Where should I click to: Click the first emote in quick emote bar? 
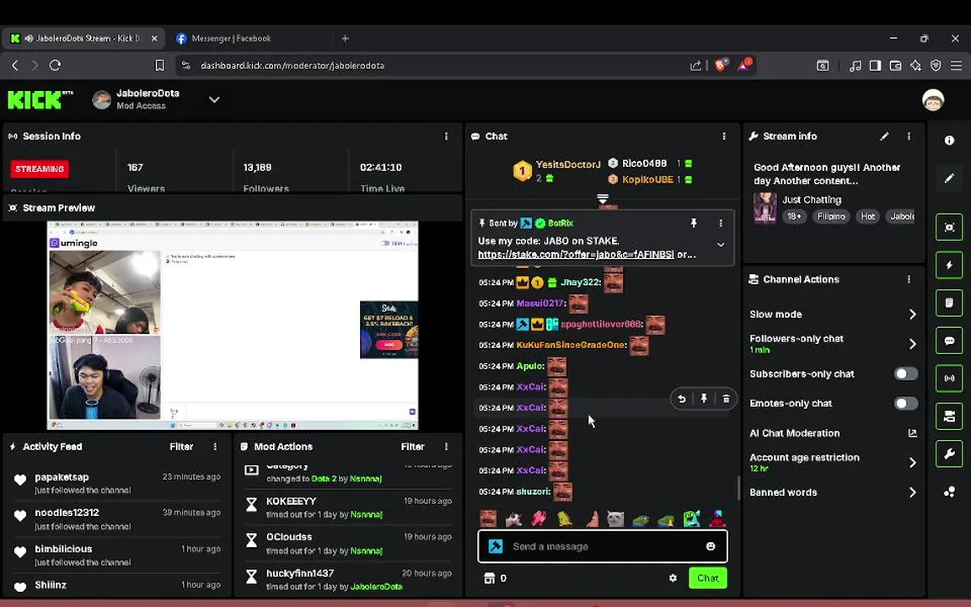point(488,518)
